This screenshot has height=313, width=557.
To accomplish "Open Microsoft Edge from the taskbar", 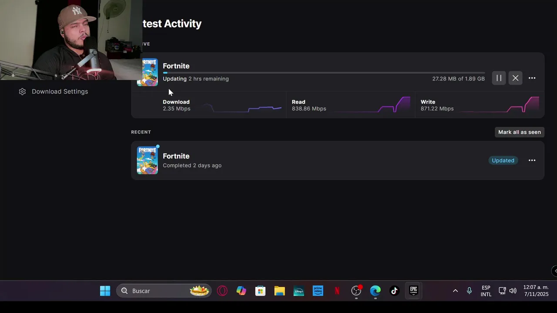I will click(375, 291).
